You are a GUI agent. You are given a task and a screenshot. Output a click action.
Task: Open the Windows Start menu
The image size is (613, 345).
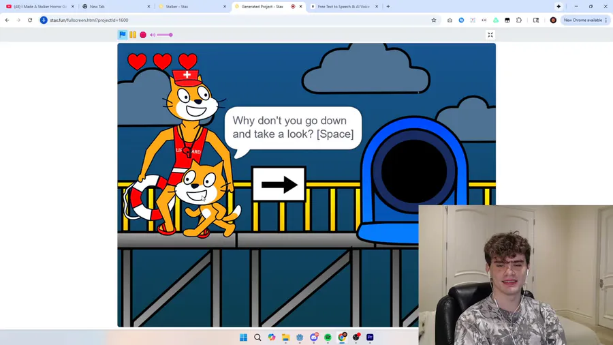243,337
